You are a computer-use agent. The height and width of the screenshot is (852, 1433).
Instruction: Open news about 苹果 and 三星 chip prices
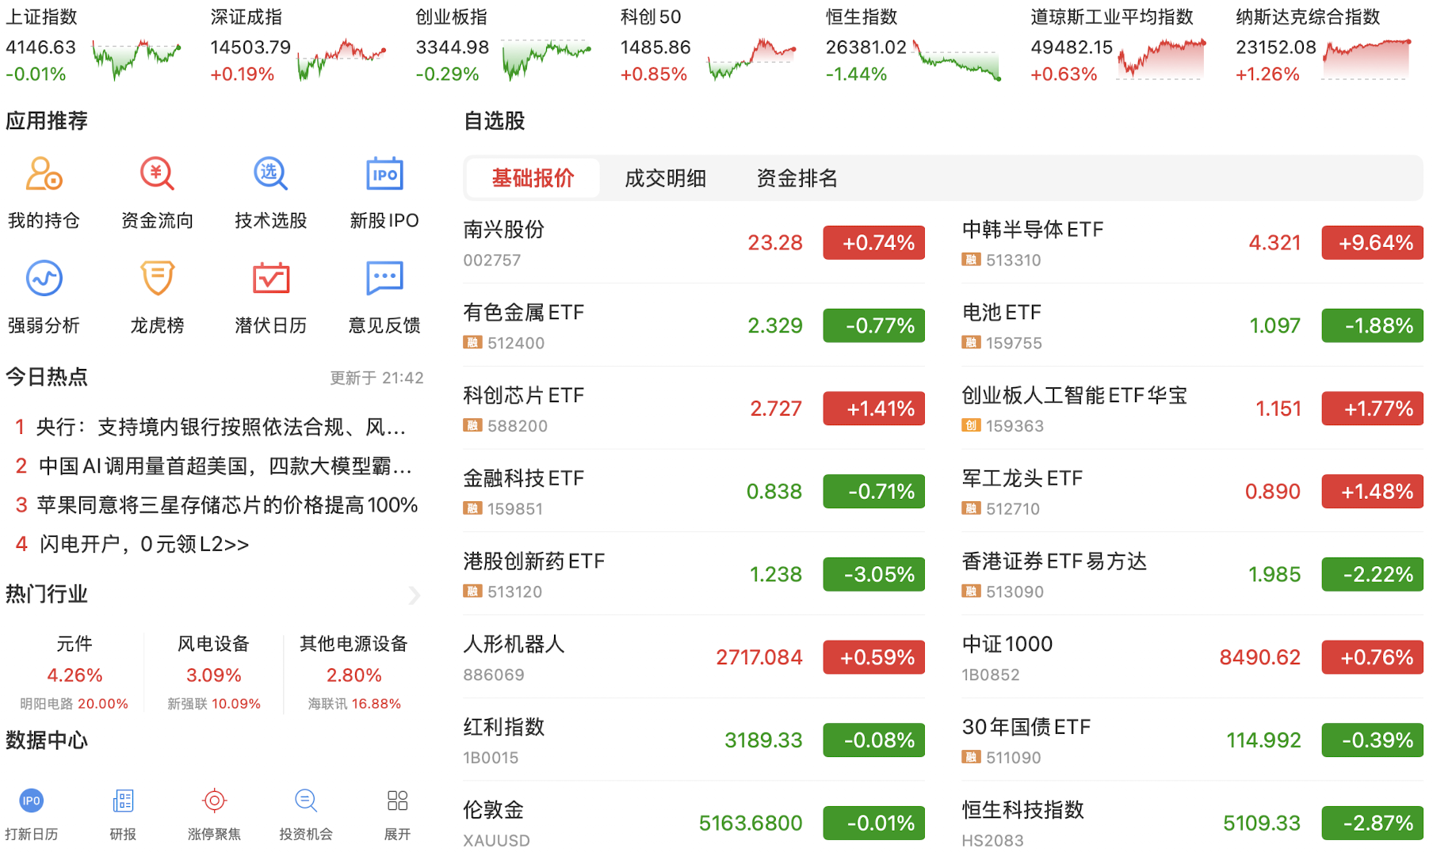coord(227,505)
